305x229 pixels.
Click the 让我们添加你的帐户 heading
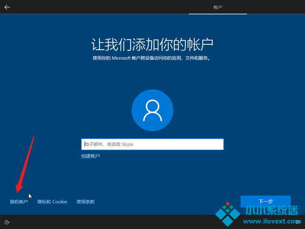pyautogui.click(x=152, y=44)
